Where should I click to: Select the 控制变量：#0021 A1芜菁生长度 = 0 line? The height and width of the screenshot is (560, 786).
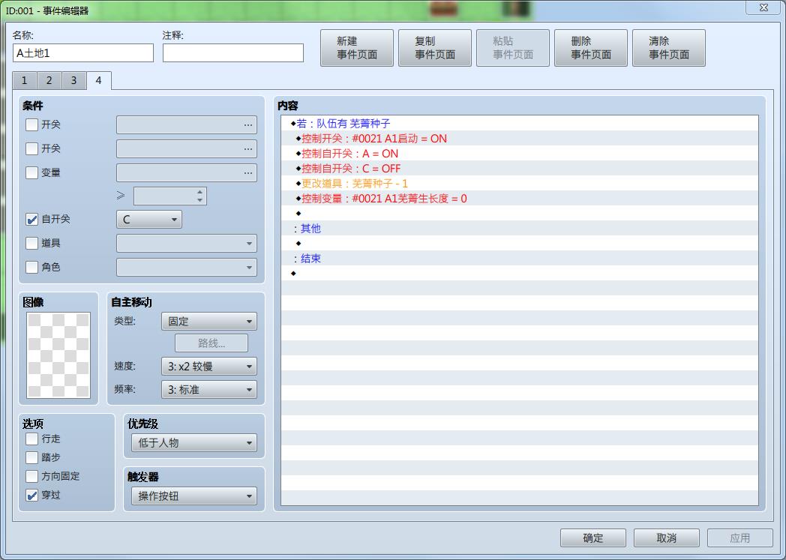tap(519, 199)
